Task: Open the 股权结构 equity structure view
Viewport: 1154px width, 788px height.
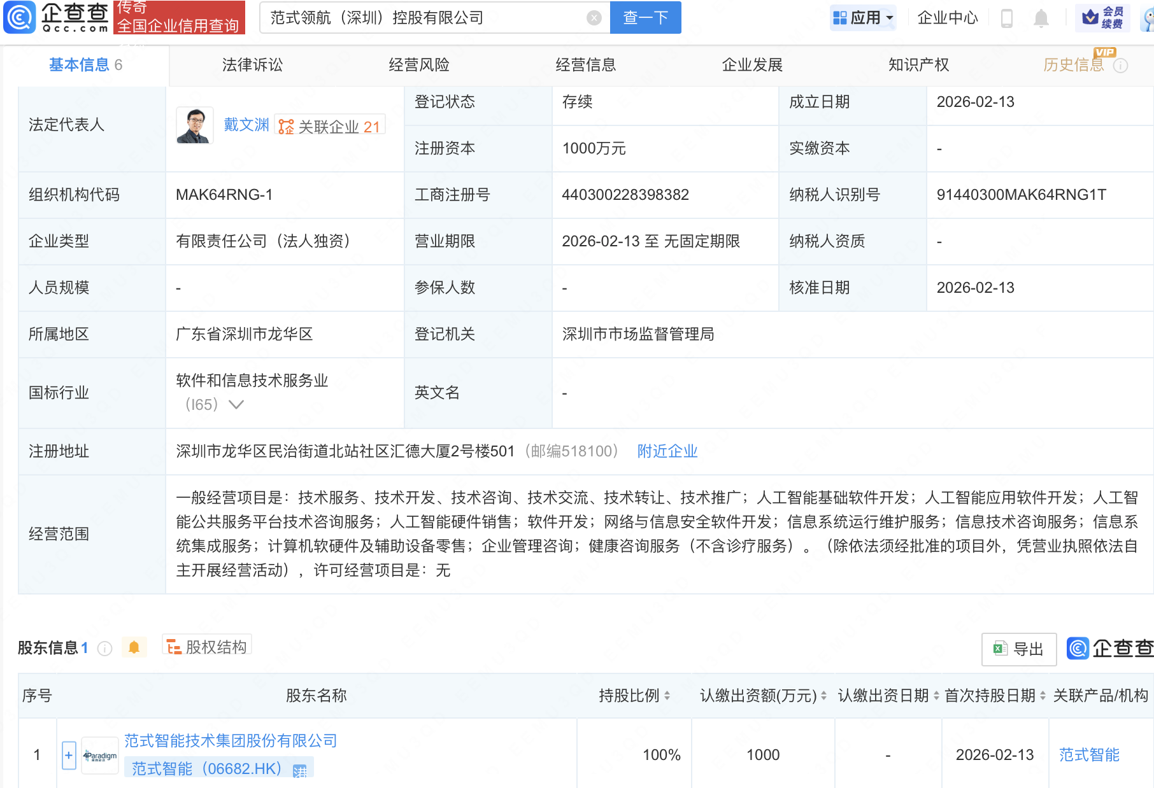Action: (205, 645)
